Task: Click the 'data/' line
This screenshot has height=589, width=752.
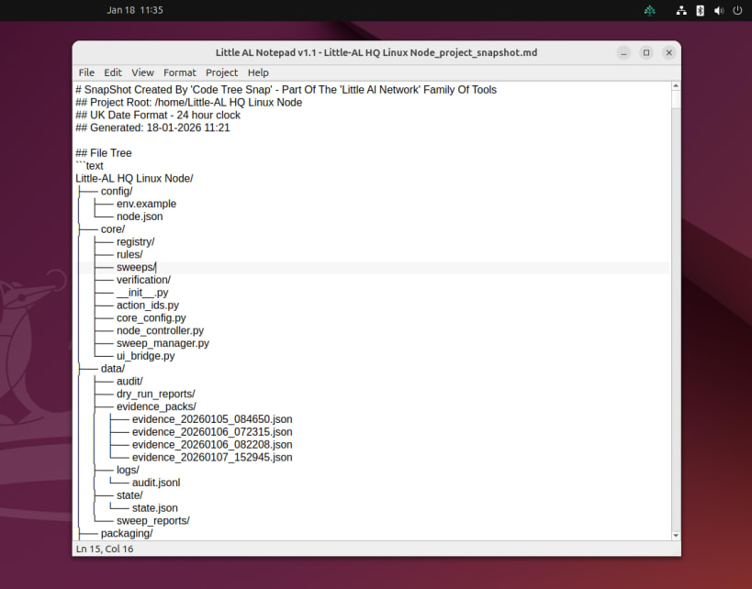Action: pyautogui.click(x=113, y=369)
